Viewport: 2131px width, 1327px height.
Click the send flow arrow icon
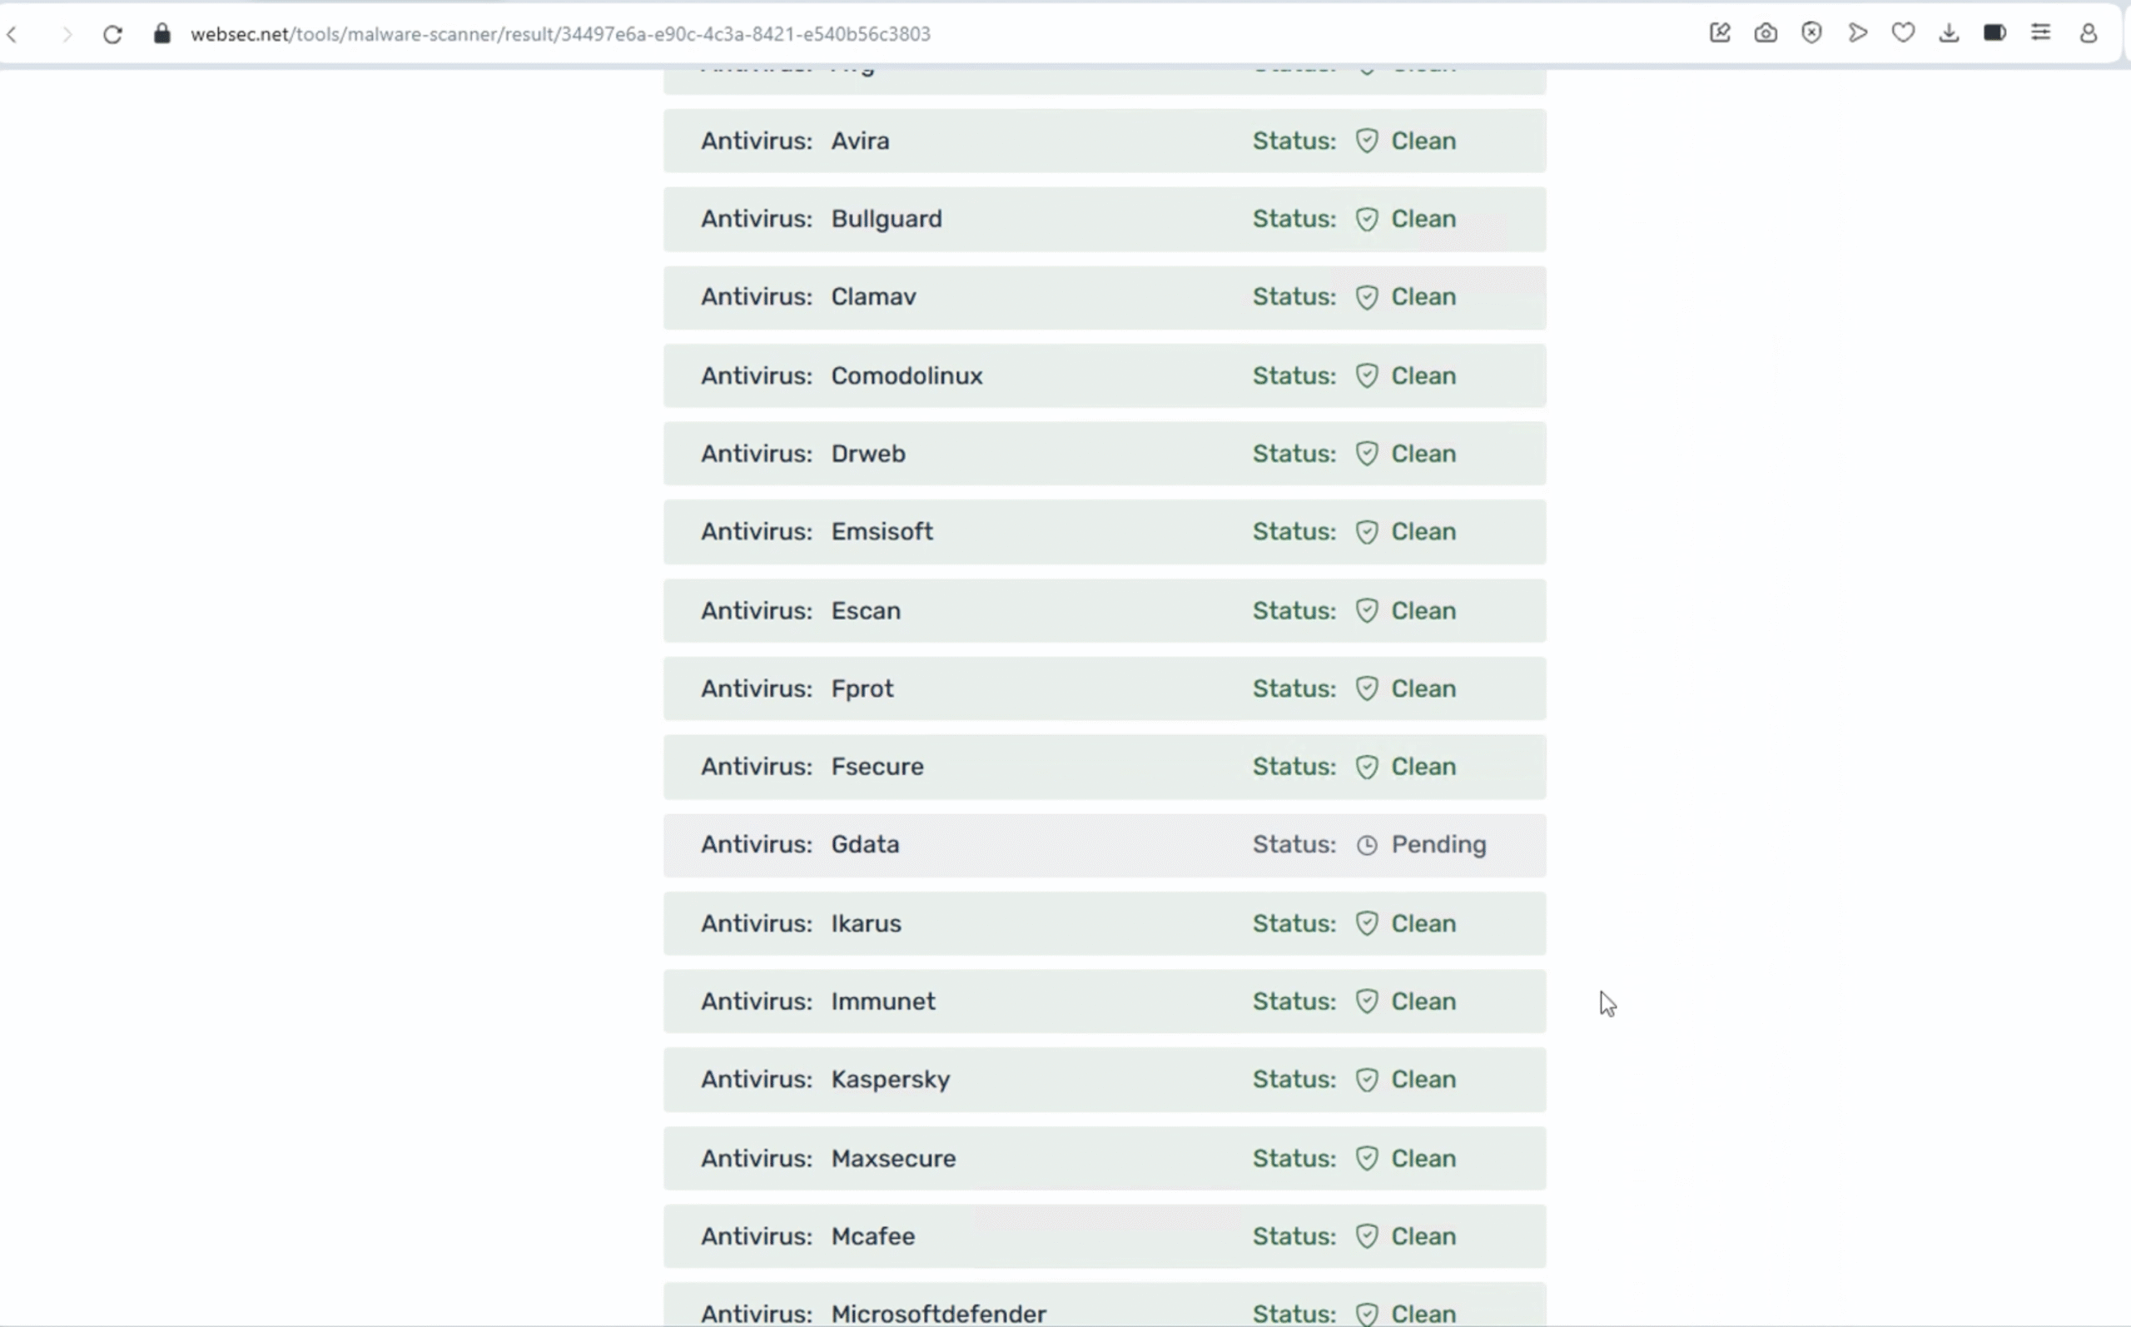(x=1857, y=33)
